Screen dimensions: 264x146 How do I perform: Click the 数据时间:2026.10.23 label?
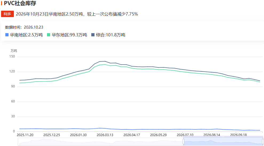coord(24,27)
